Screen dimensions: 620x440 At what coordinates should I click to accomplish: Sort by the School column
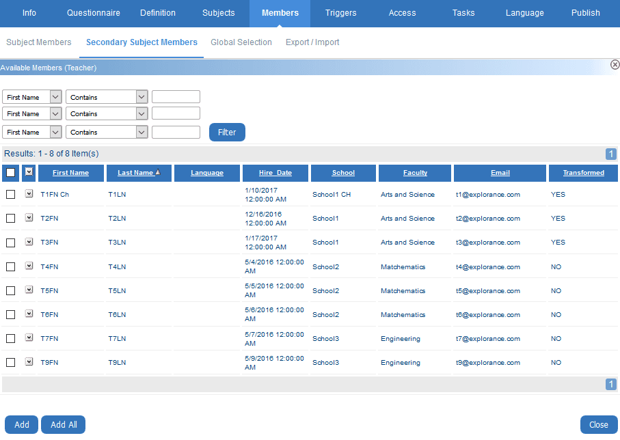pos(343,173)
